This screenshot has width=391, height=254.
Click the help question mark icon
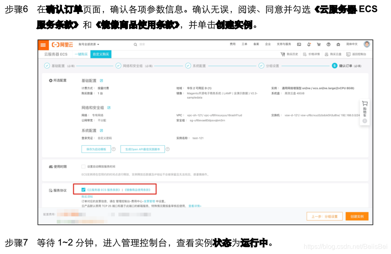[328, 44]
